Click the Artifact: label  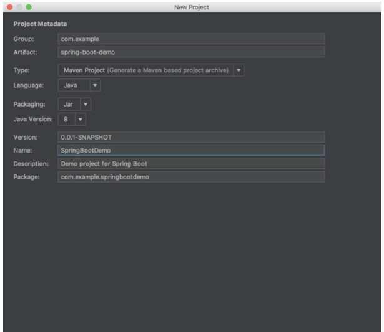click(25, 52)
